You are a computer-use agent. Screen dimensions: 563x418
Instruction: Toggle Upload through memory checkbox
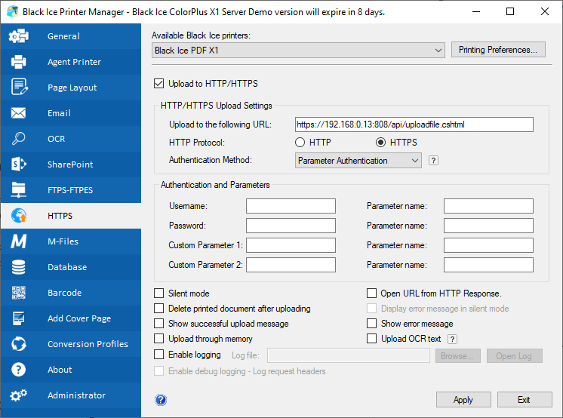coord(158,339)
